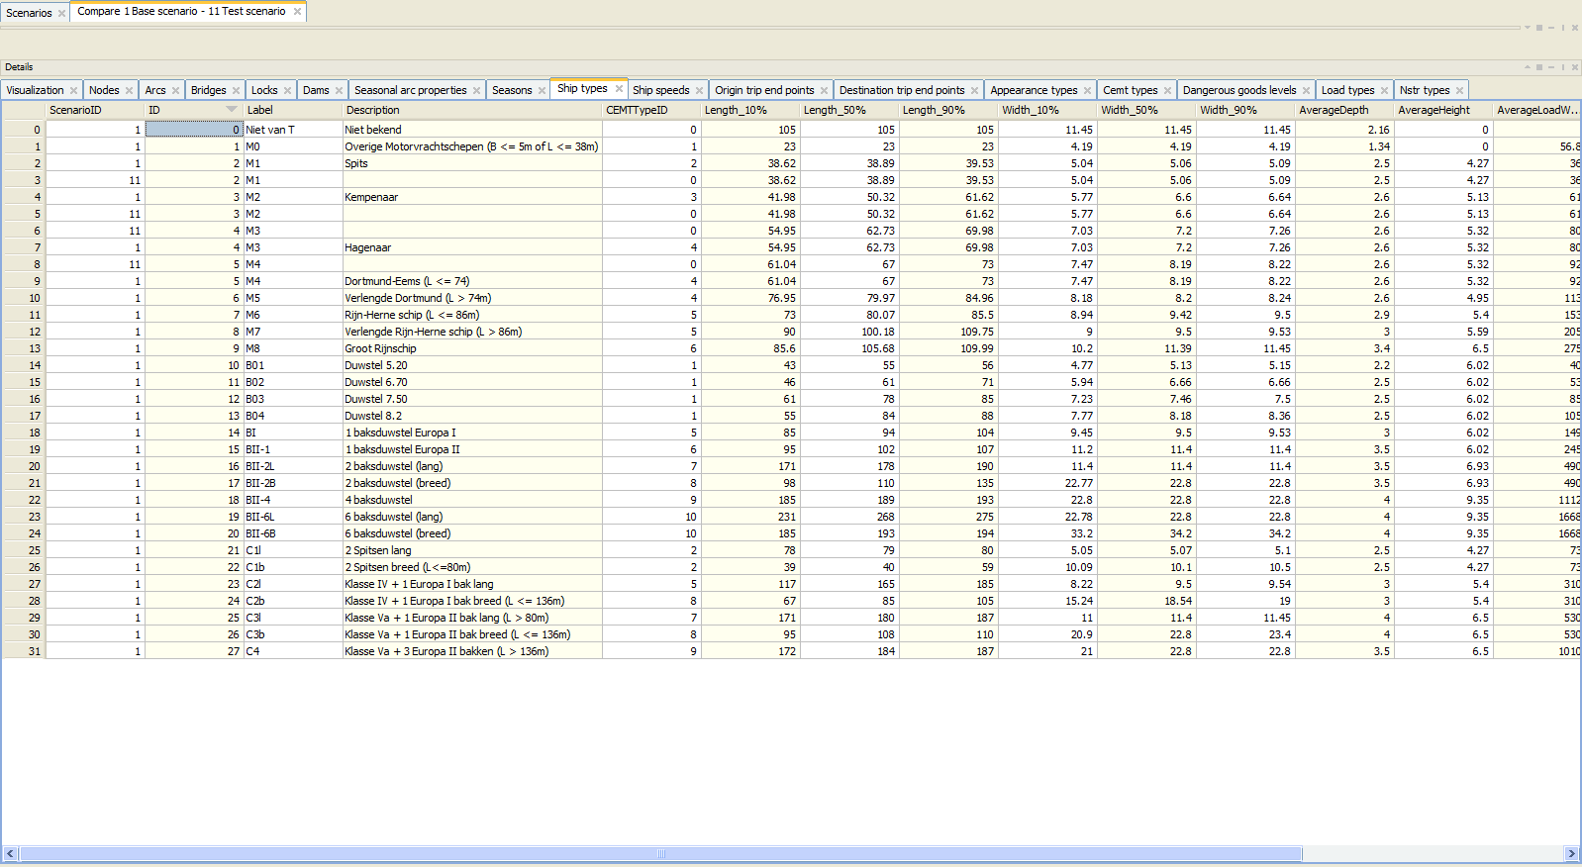This screenshot has width=1582, height=867.
Task: Close the Details panel
Action: (x=1575, y=67)
